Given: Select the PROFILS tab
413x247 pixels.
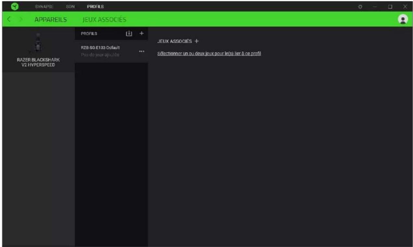Looking at the screenshot, I should click(95, 6).
